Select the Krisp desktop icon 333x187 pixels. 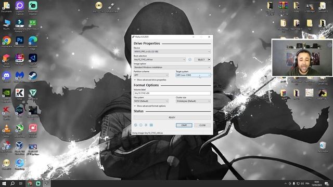pos(20,95)
